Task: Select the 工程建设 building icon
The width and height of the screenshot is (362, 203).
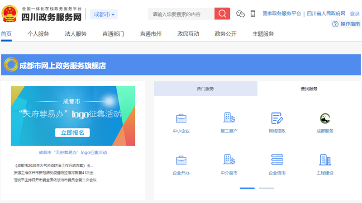Action: [325, 160]
